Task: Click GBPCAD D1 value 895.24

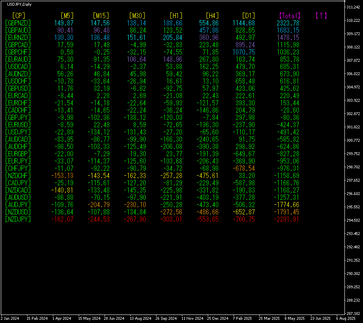Action: pyautogui.click(x=245, y=45)
